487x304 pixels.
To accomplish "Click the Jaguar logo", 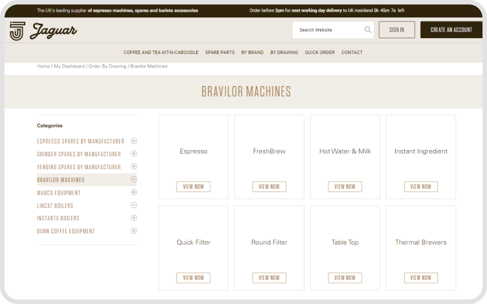I will pyautogui.click(x=43, y=31).
